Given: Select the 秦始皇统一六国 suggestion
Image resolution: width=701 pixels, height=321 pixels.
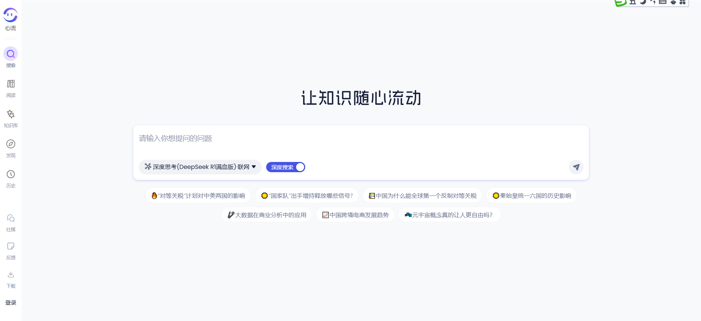Looking at the screenshot, I should (532, 196).
